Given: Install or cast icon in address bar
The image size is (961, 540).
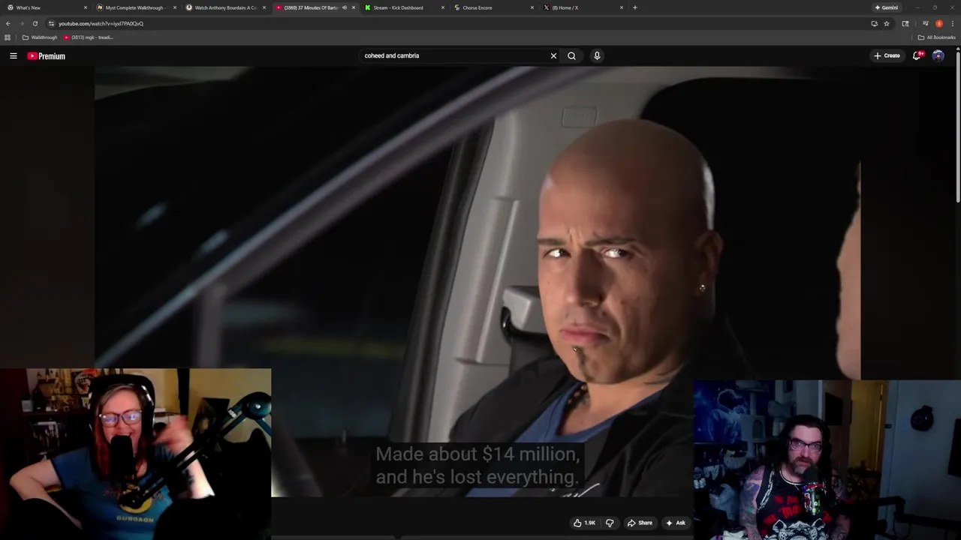Looking at the screenshot, I should pos(874,23).
